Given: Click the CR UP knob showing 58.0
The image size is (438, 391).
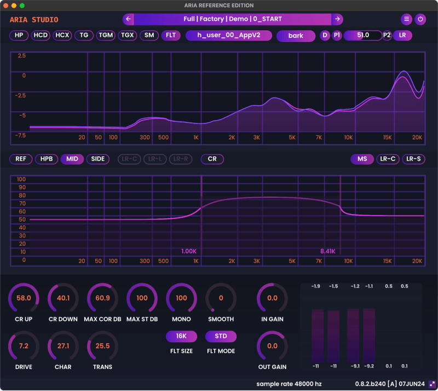Looking at the screenshot, I should click(24, 298).
